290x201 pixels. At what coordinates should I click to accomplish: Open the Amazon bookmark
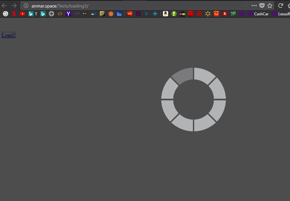166,14
